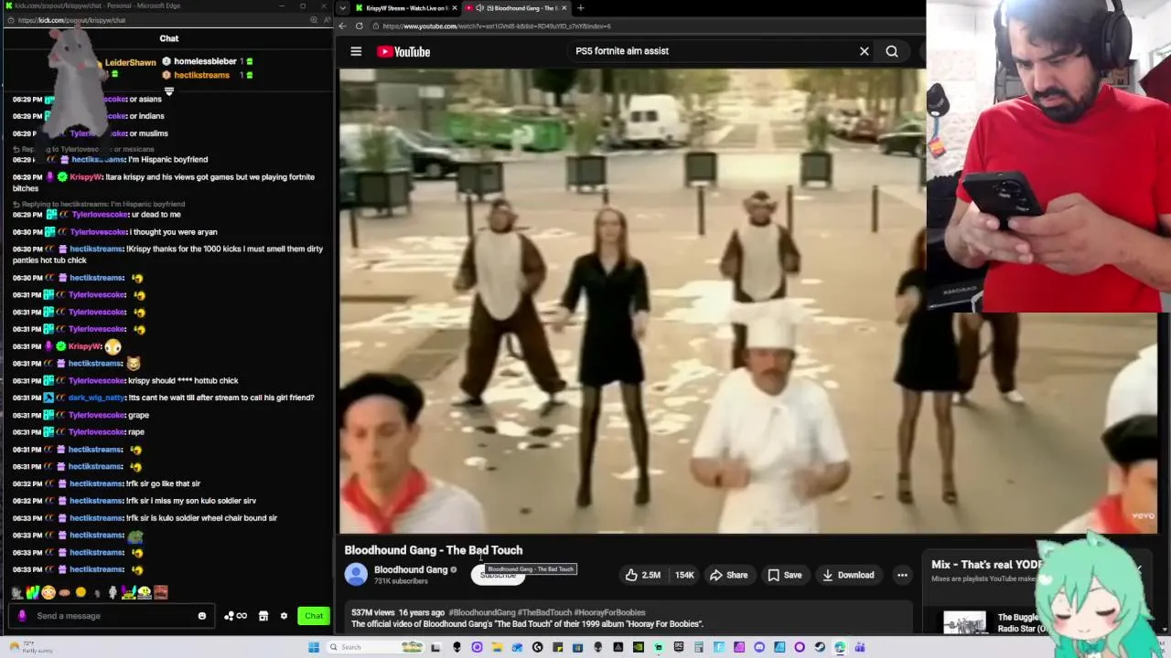Image resolution: width=1171 pixels, height=658 pixels.
Task: Open The Buggles thumbnail in the mix
Action: click(965, 621)
